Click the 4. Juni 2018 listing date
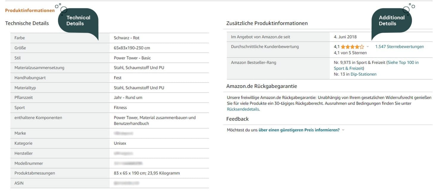 pos(345,37)
